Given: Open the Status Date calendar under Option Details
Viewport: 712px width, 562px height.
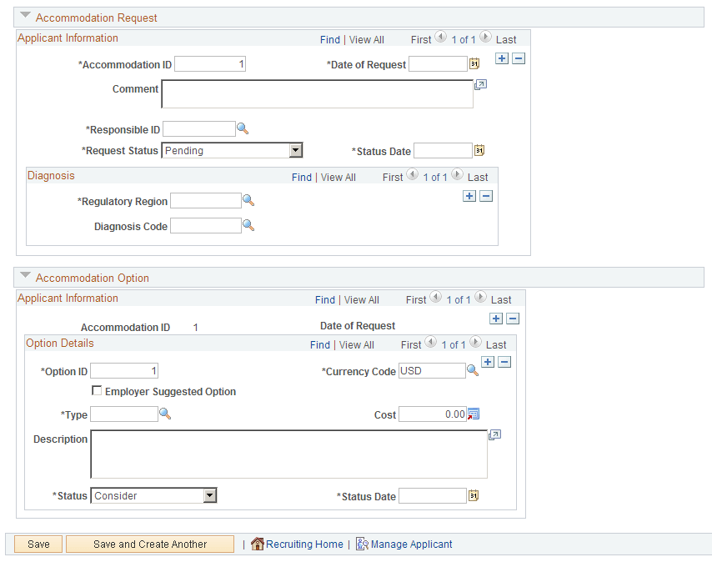Looking at the screenshot, I should 474,495.
